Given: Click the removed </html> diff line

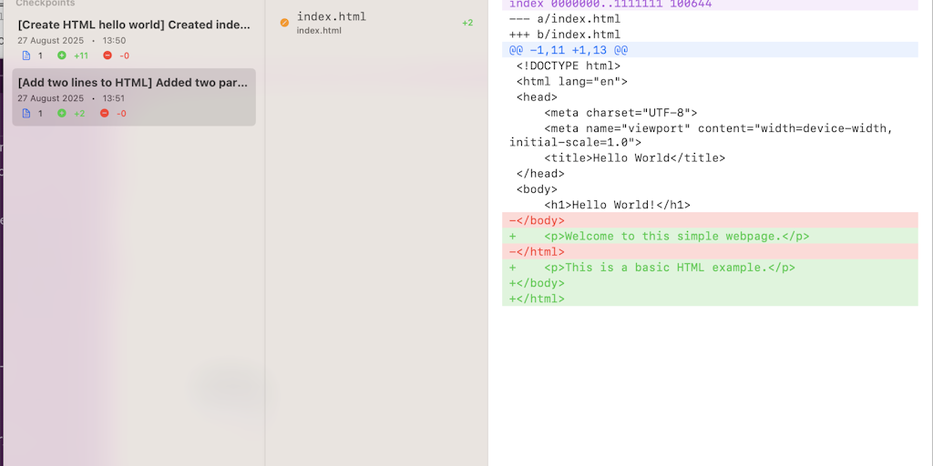Looking at the screenshot, I should tap(538, 252).
